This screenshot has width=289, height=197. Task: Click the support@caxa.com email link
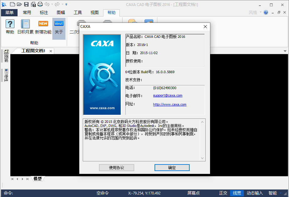pos(168,95)
